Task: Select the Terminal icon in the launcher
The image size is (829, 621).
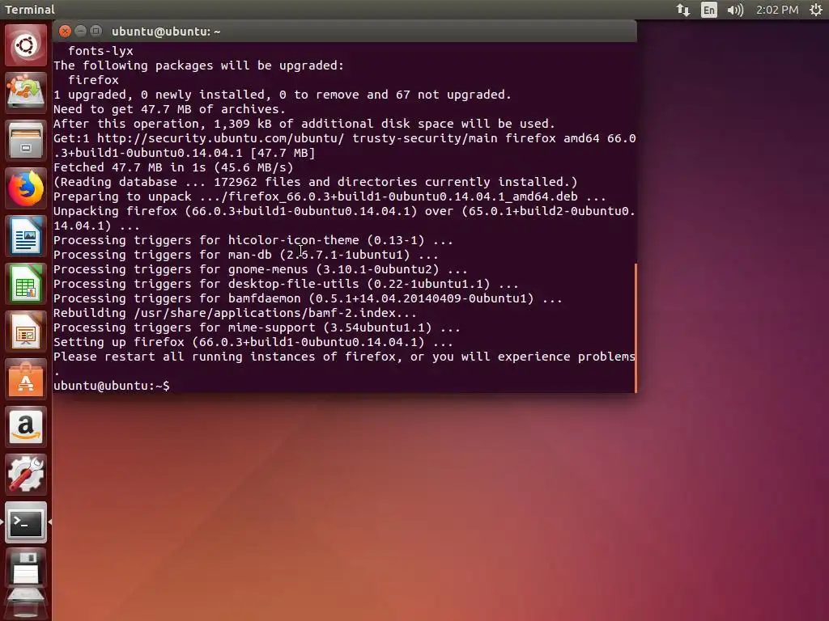Action: pyautogui.click(x=26, y=522)
